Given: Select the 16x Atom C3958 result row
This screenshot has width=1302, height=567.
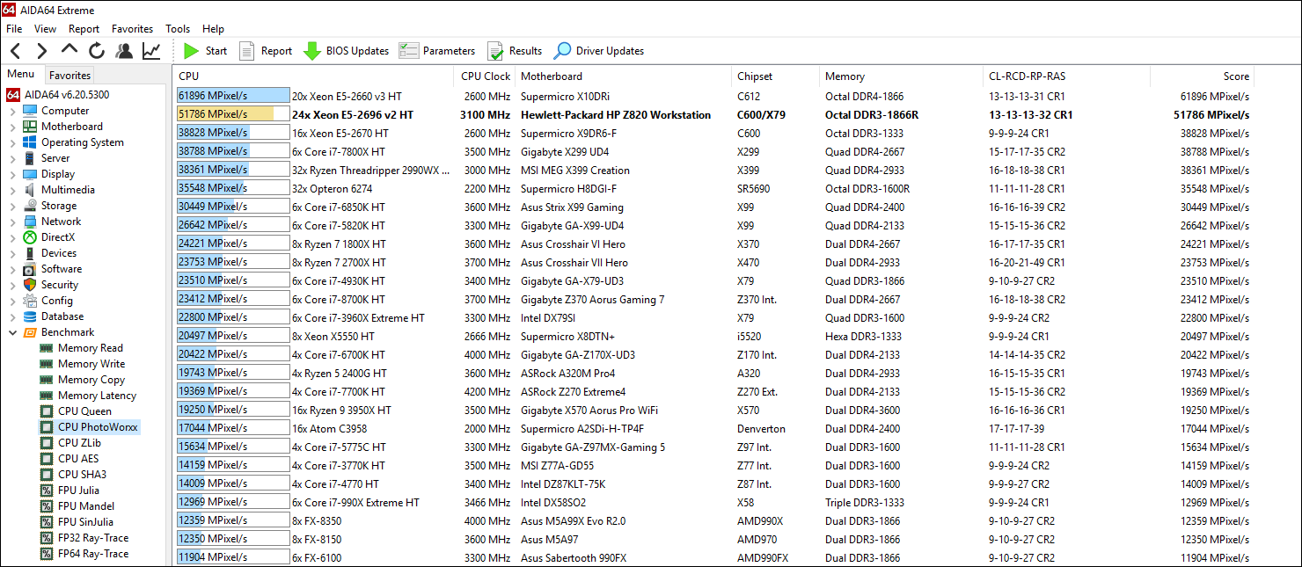Looking at the screenshot, I should pyautogui.click(x=713, y=429).
